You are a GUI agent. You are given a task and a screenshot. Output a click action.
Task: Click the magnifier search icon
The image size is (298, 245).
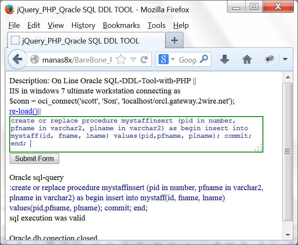(204, 59)
